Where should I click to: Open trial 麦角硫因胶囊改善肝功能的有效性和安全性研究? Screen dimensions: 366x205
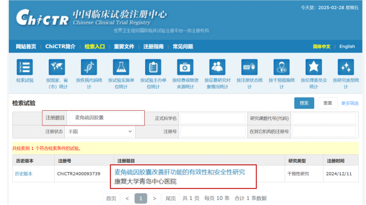[x=179, y=172]
